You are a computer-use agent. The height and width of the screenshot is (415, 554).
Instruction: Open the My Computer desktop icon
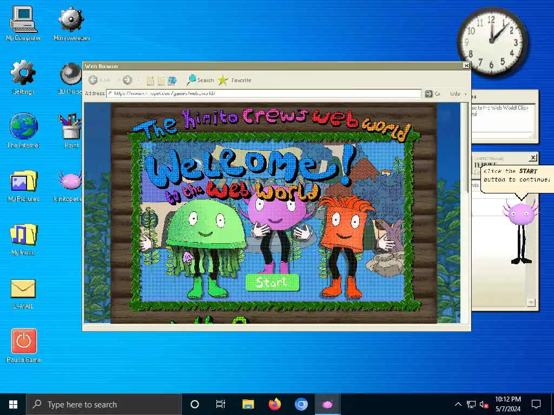point(23,24)
